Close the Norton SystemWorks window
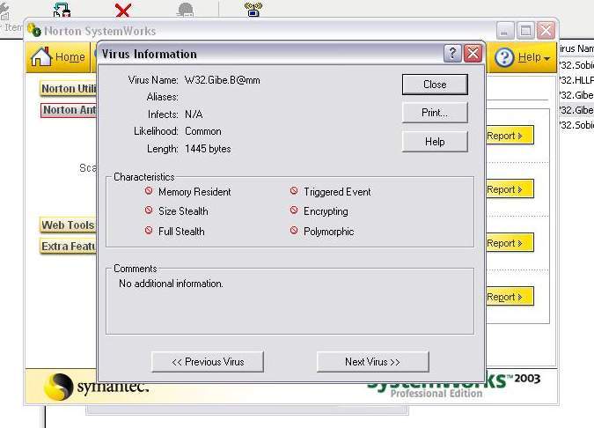 [546, 31]
